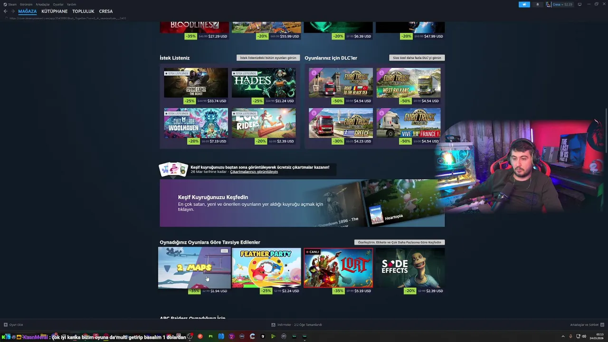Open the grey 'C' app in taskbar
Viewport: 608px width, 342px height.
click(252, 336)
